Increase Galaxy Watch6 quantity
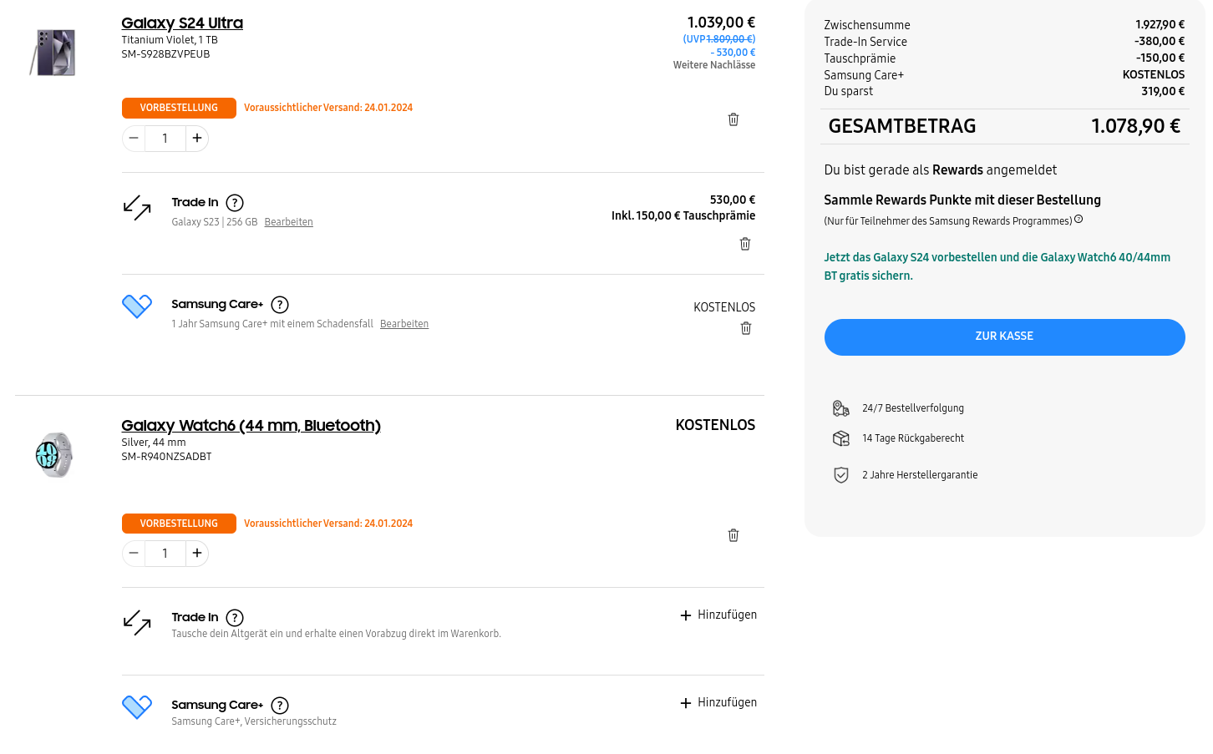 point(197,553)
